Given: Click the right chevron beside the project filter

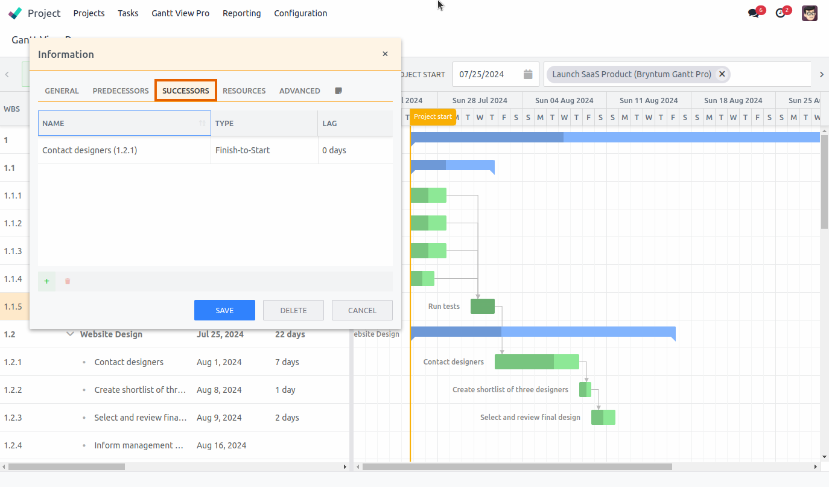Looking at the screenshot, I should (x=821, y=74).
